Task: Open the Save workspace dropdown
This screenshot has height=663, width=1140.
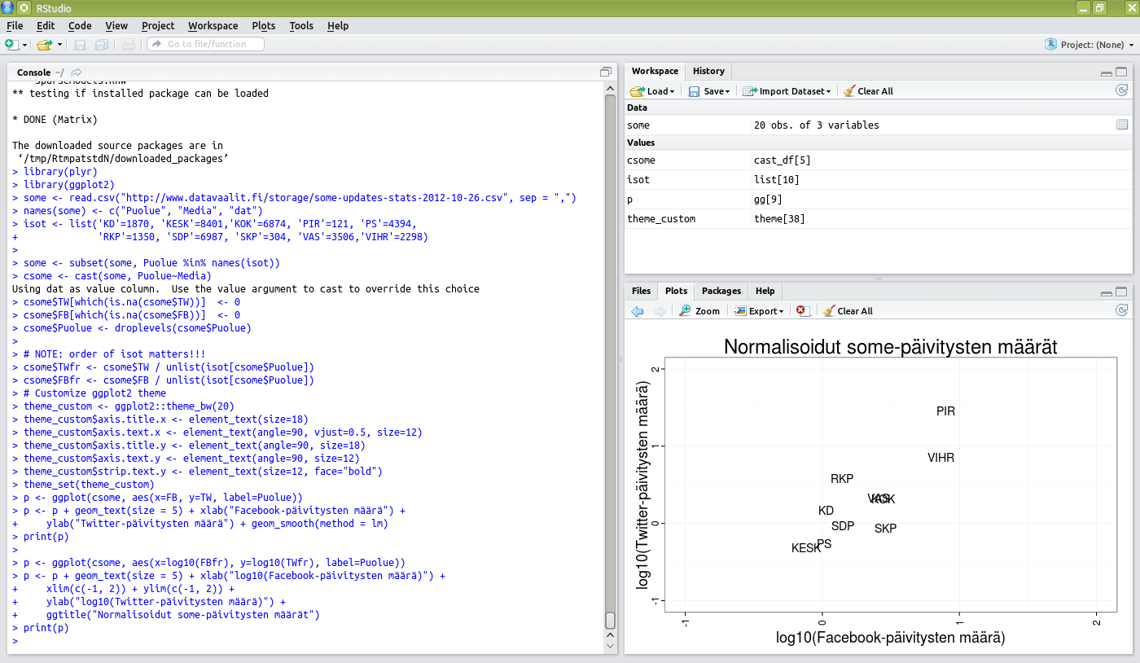Action: coord(709,91)
